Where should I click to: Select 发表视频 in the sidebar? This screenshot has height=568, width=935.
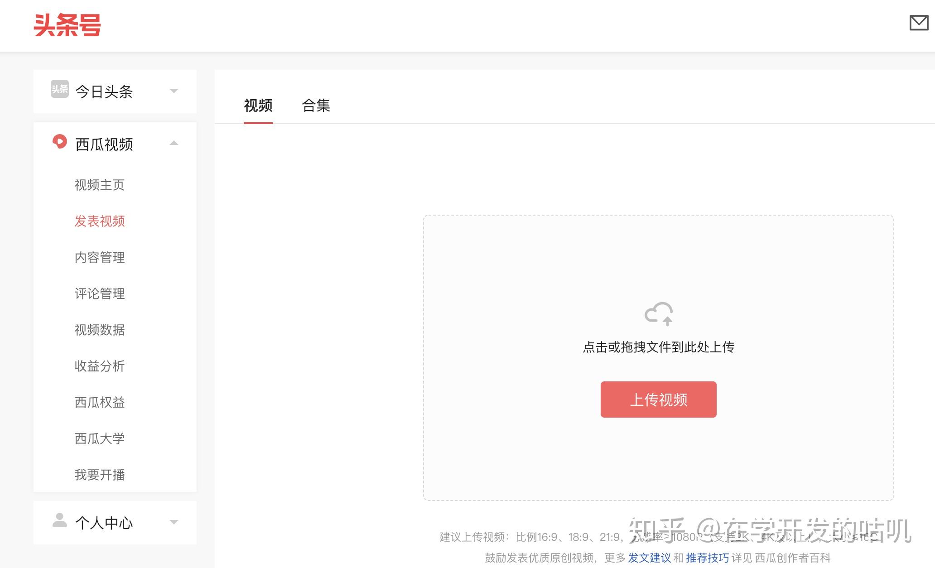coord(100,221)
